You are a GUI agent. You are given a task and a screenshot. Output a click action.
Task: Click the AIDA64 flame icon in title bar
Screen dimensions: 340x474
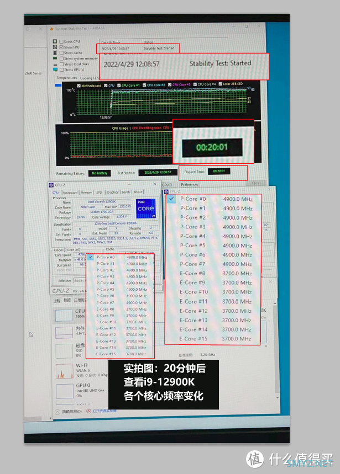tap(51, 29)
